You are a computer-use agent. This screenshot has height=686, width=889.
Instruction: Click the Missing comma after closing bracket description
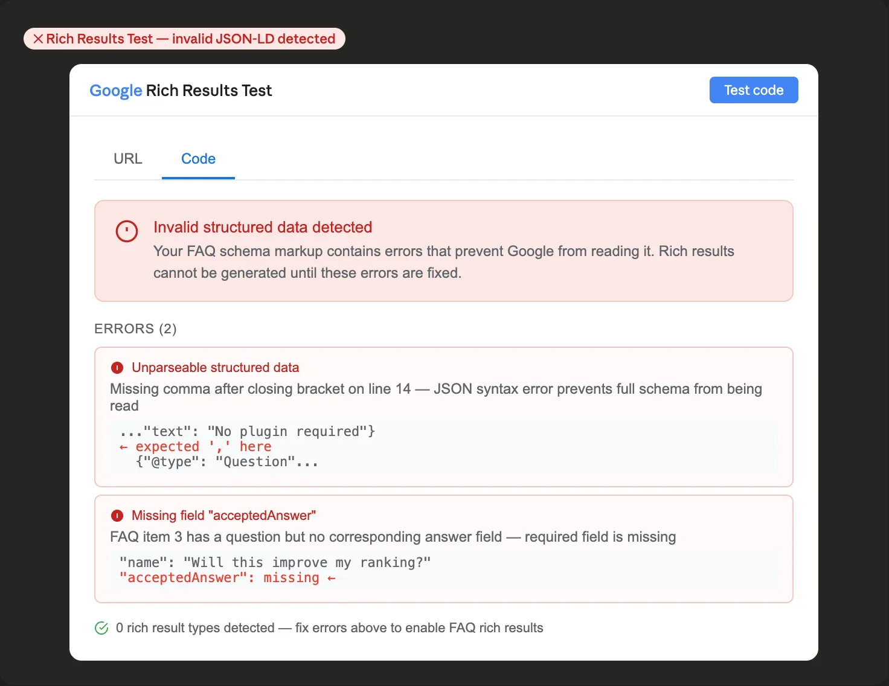point(436,397)
